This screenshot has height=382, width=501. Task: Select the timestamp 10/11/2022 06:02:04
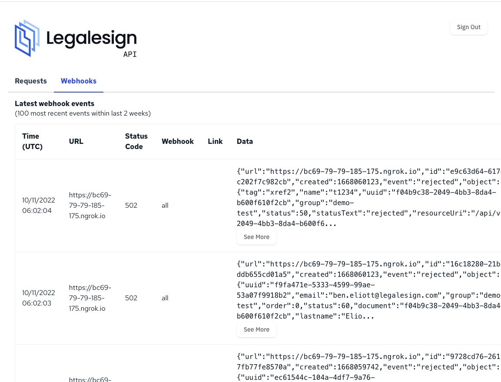click(x=39, y=205)
